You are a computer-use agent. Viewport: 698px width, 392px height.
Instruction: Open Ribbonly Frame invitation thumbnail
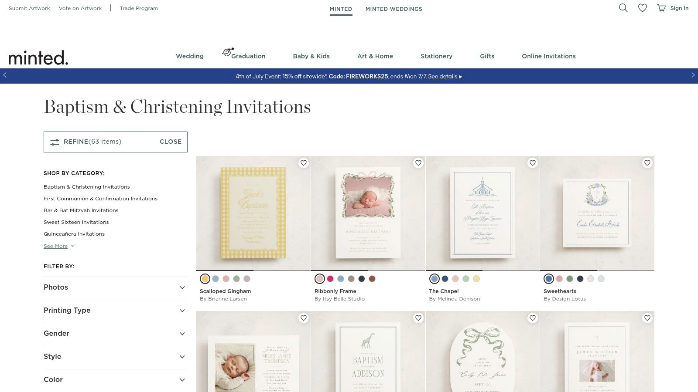368,213
